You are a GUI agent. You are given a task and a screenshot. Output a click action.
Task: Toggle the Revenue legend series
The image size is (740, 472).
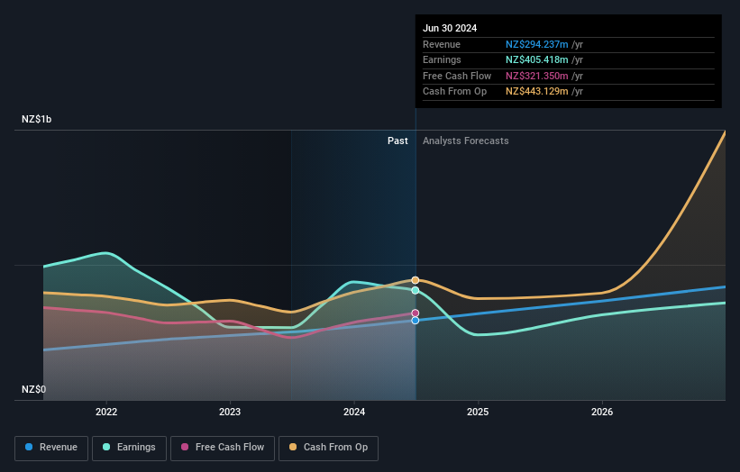coord(51,448)
